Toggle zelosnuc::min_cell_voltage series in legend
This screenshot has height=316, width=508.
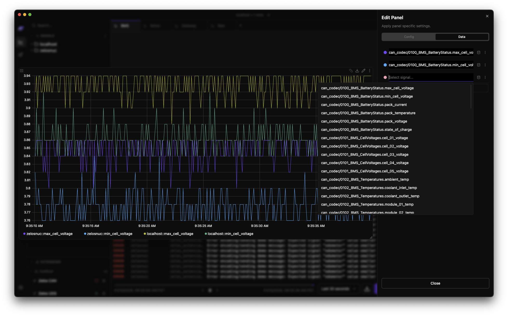(110, 234)
